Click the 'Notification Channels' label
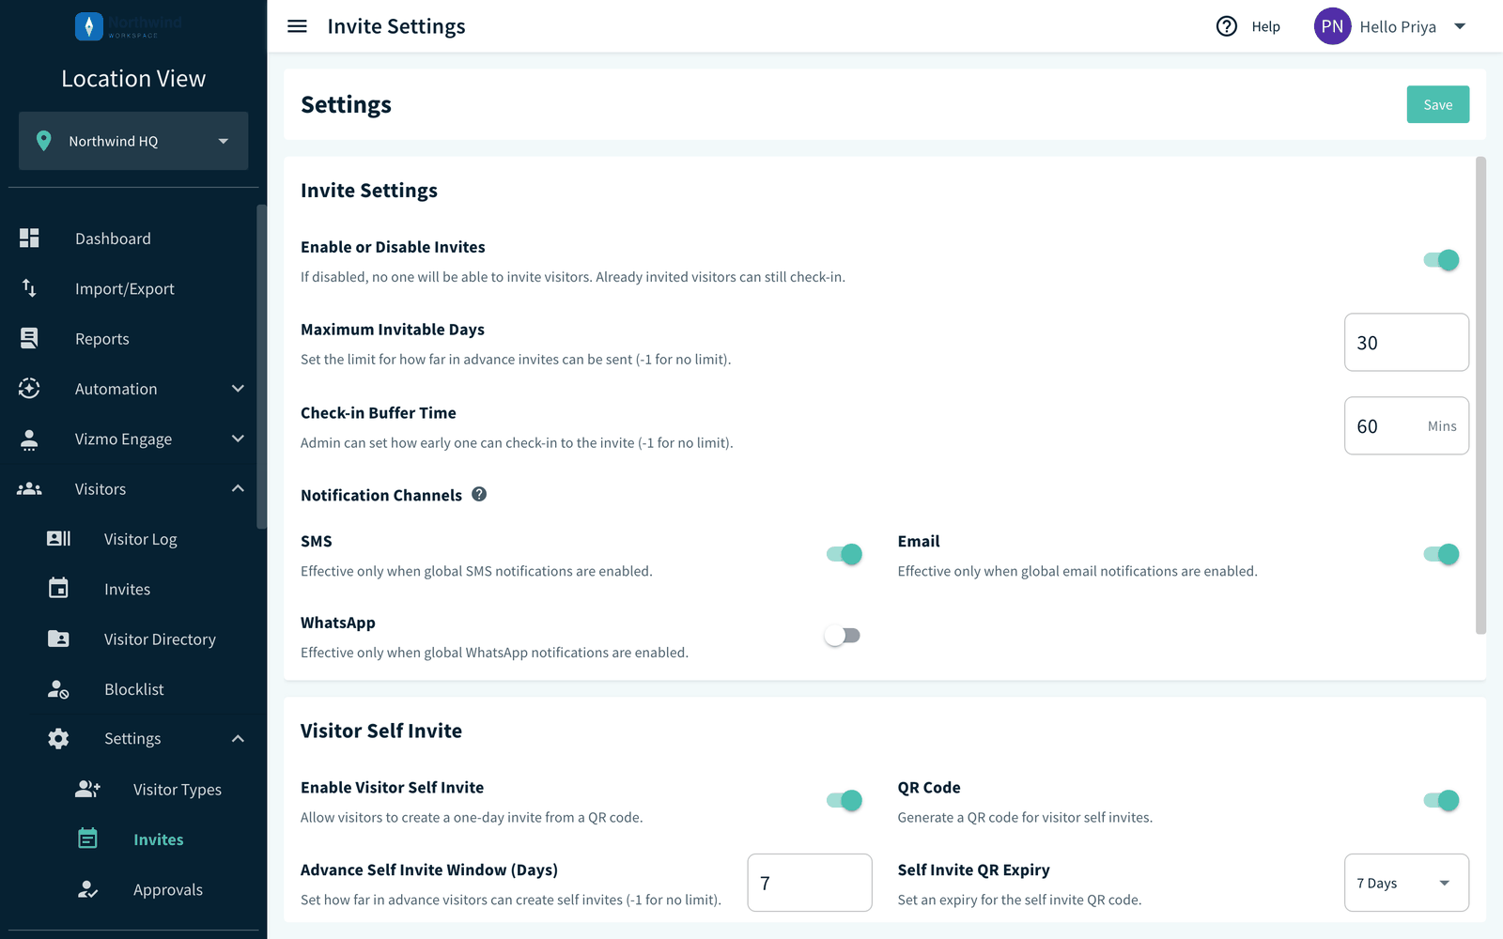The image size is (1503, 939). pos(381,495)
